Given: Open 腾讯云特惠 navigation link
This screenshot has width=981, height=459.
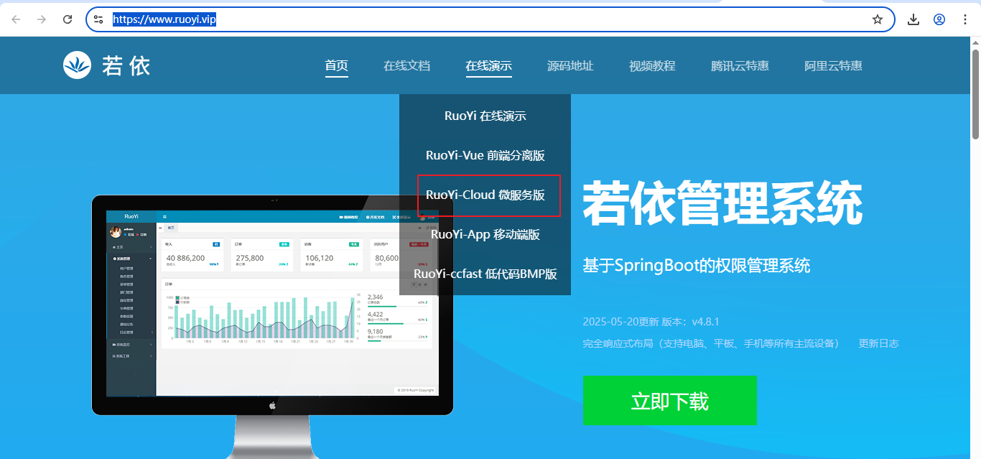Looking at the screenshot, I should pos(740,65).
